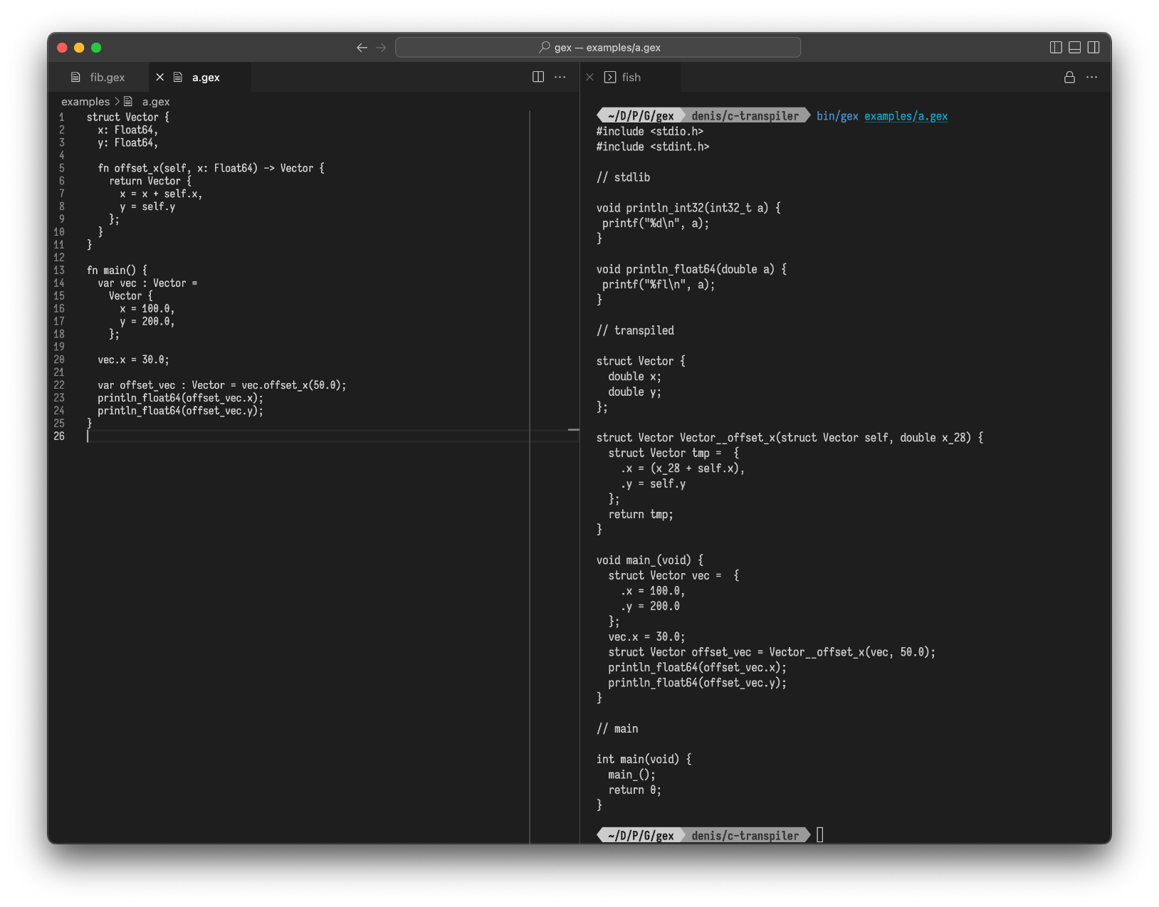Split the editor pane

tap(538, 77)
